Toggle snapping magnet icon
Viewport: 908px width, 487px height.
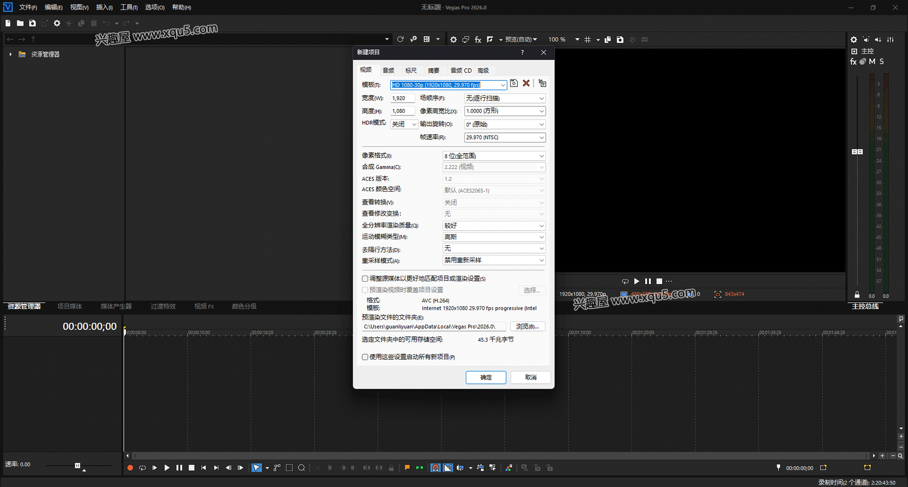[x=436, y=468]
